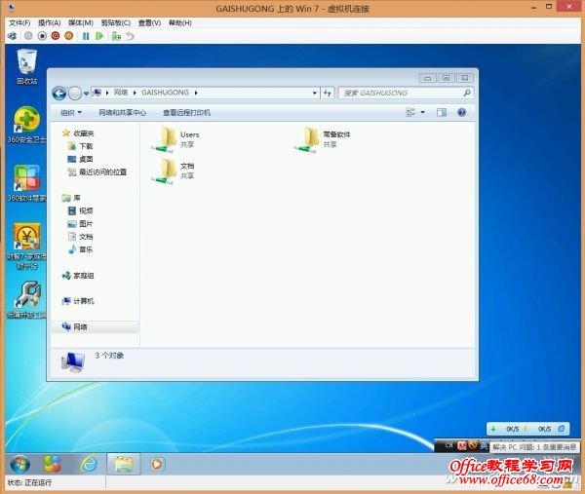585x494 pixels.
Task: Toggle the 英 input mode indicator
Action: 484,445
